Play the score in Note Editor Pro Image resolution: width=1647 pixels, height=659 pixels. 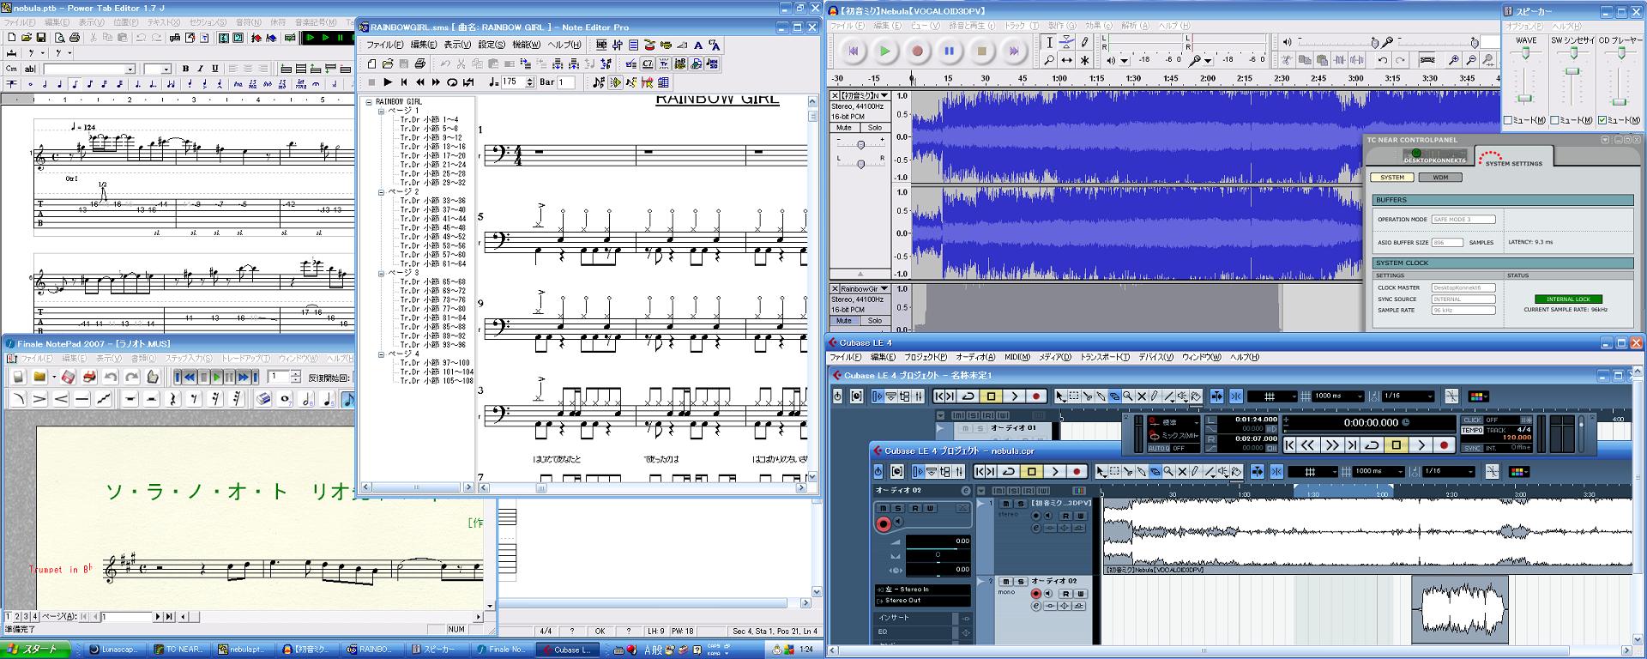point(388,82)
